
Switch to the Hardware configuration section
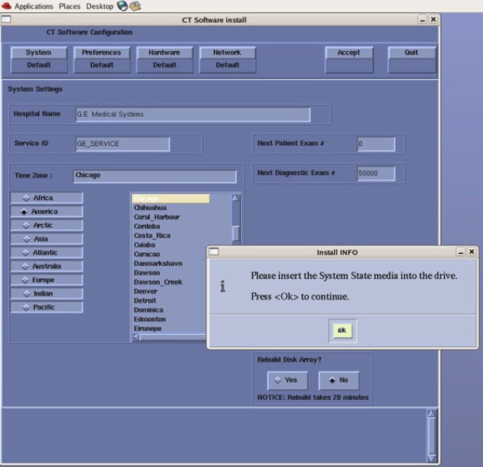coord(164,59)
